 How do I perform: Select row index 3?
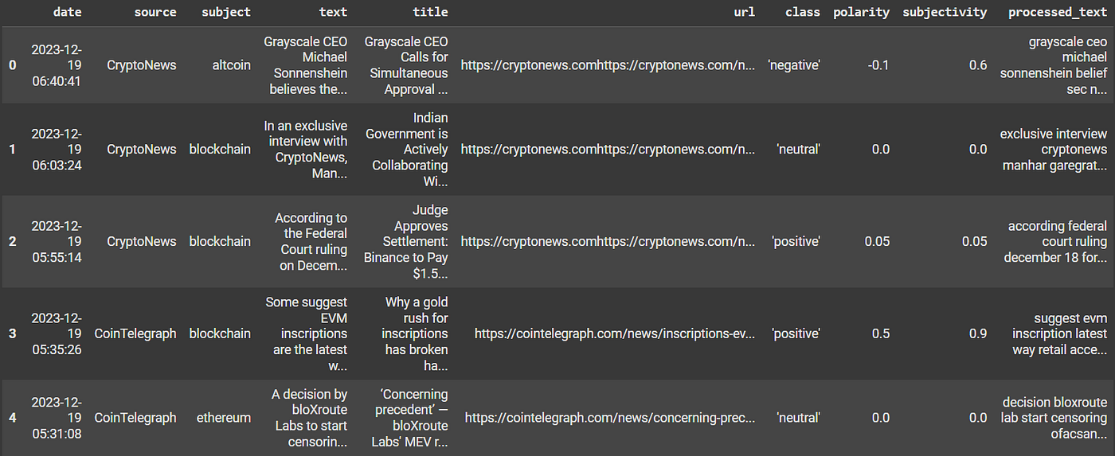(12, 333)
